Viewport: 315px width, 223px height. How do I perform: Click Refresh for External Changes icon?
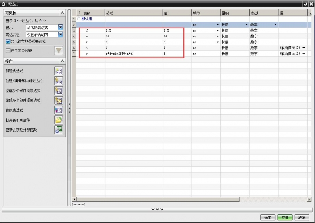59,130
